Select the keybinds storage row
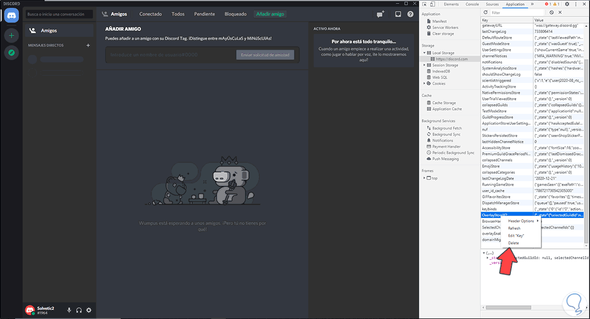590x319 pixels. tap(532, 209)
